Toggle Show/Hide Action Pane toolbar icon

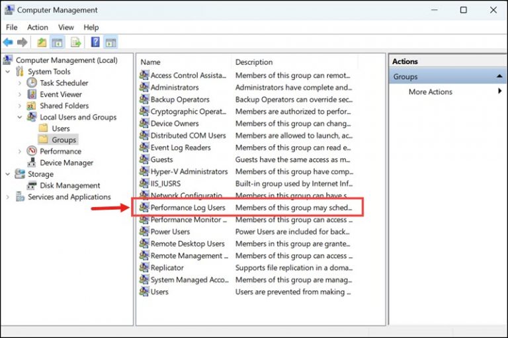(x=111, y=42)
